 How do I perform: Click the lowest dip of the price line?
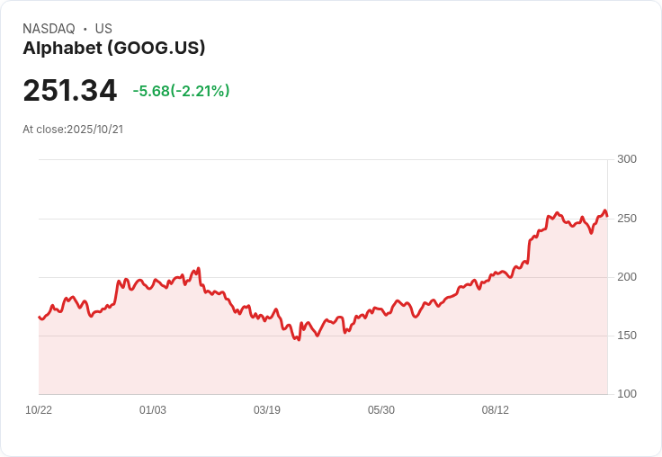(x=298, y=340)
